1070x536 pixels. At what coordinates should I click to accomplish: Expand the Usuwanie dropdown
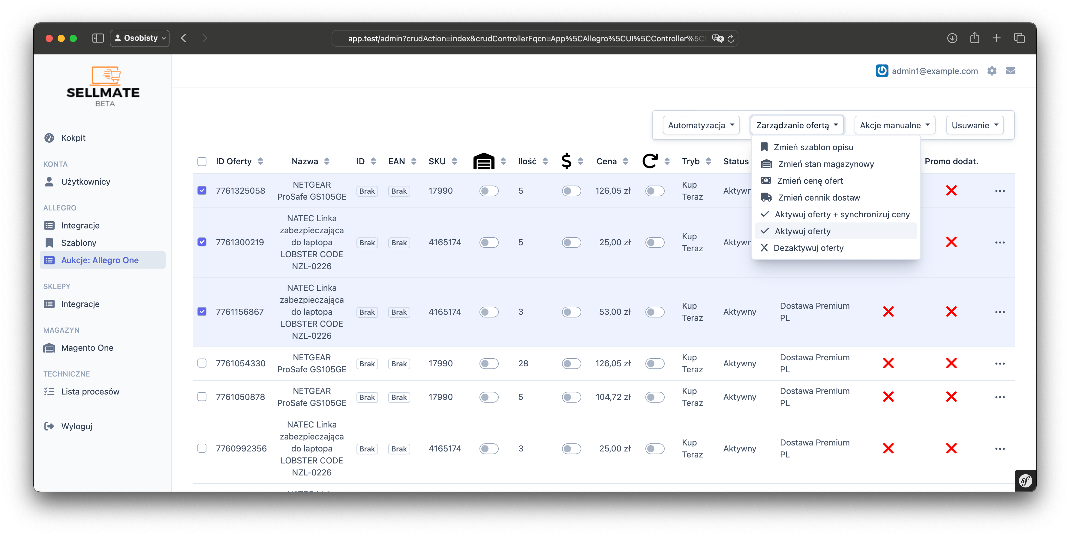click(975, 125)
